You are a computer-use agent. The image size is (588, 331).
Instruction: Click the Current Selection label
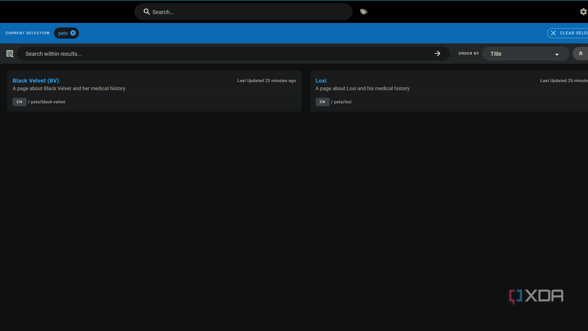pos(27,33)
